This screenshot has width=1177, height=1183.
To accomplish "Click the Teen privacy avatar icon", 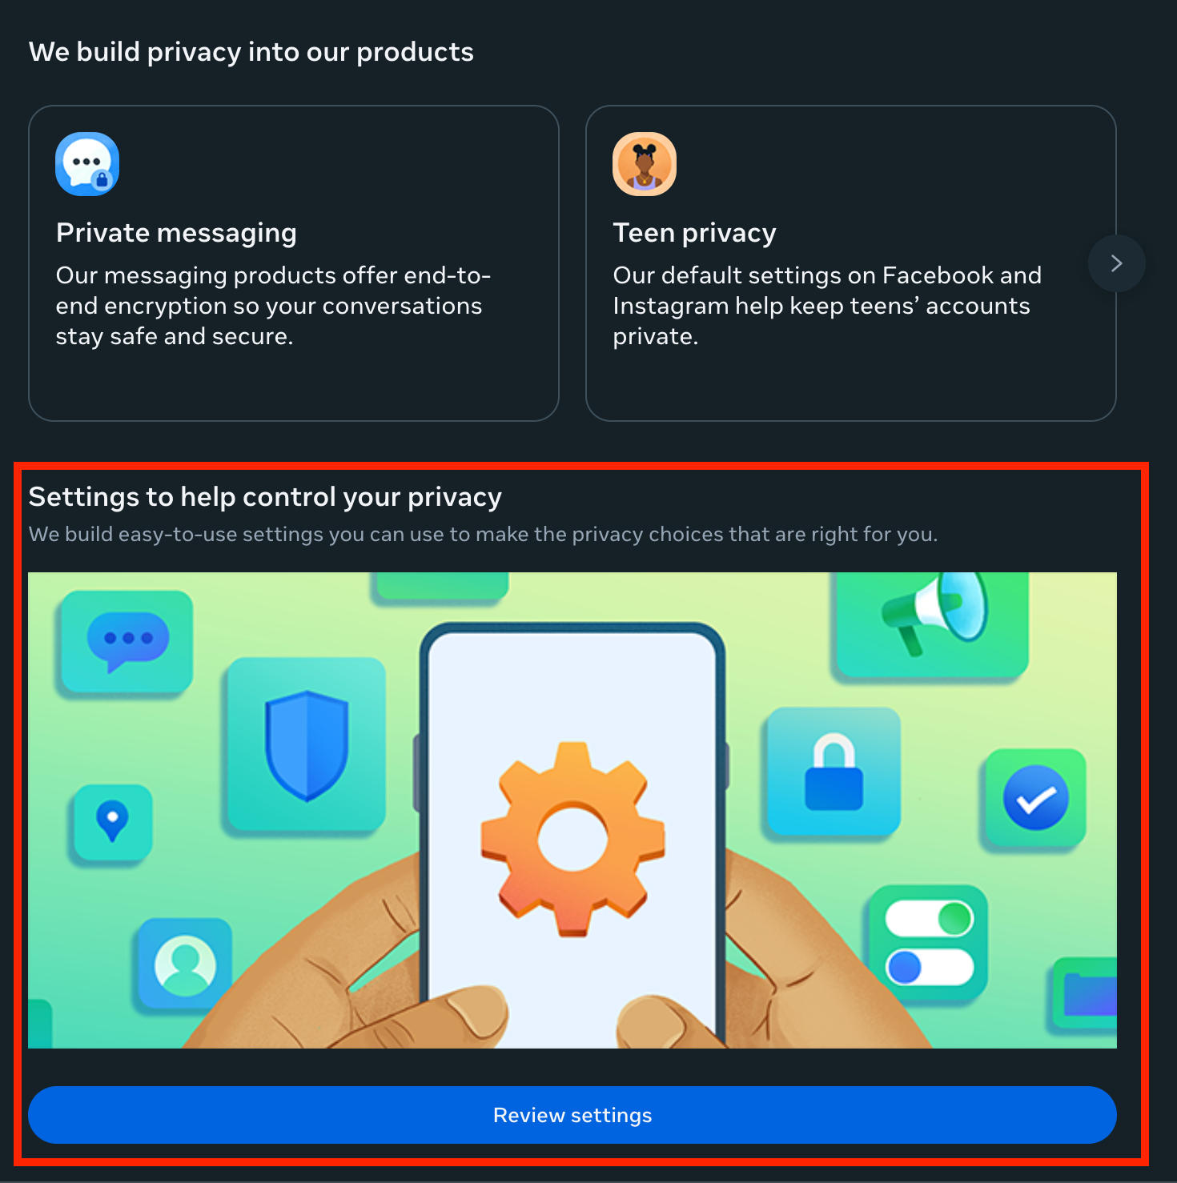I will pyautogui.click(x=645, y=164).
